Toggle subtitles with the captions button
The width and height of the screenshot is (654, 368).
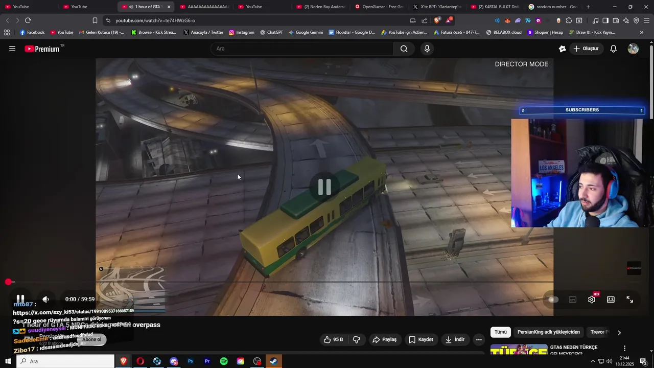pyautogui.click(x=573, y=300)
